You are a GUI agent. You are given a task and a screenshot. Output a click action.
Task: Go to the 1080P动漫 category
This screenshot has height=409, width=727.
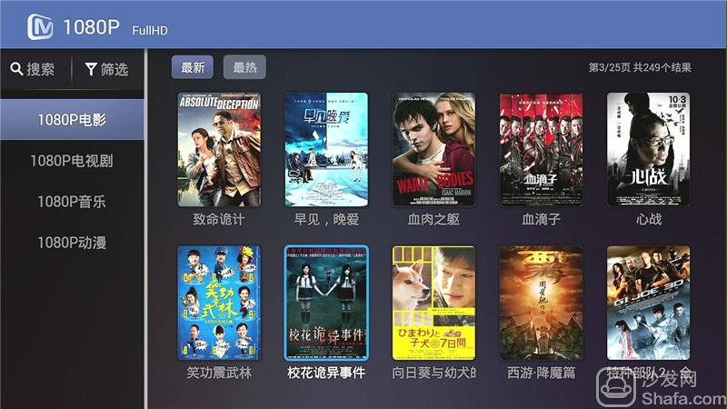click(x=72, y=242)
